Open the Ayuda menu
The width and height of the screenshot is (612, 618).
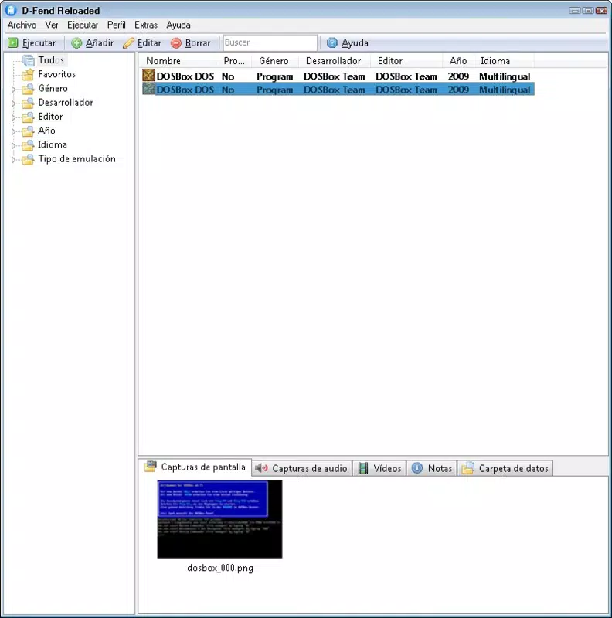click(178, 25)
